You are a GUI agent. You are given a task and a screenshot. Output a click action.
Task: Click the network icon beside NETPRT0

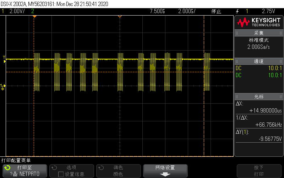15,174
